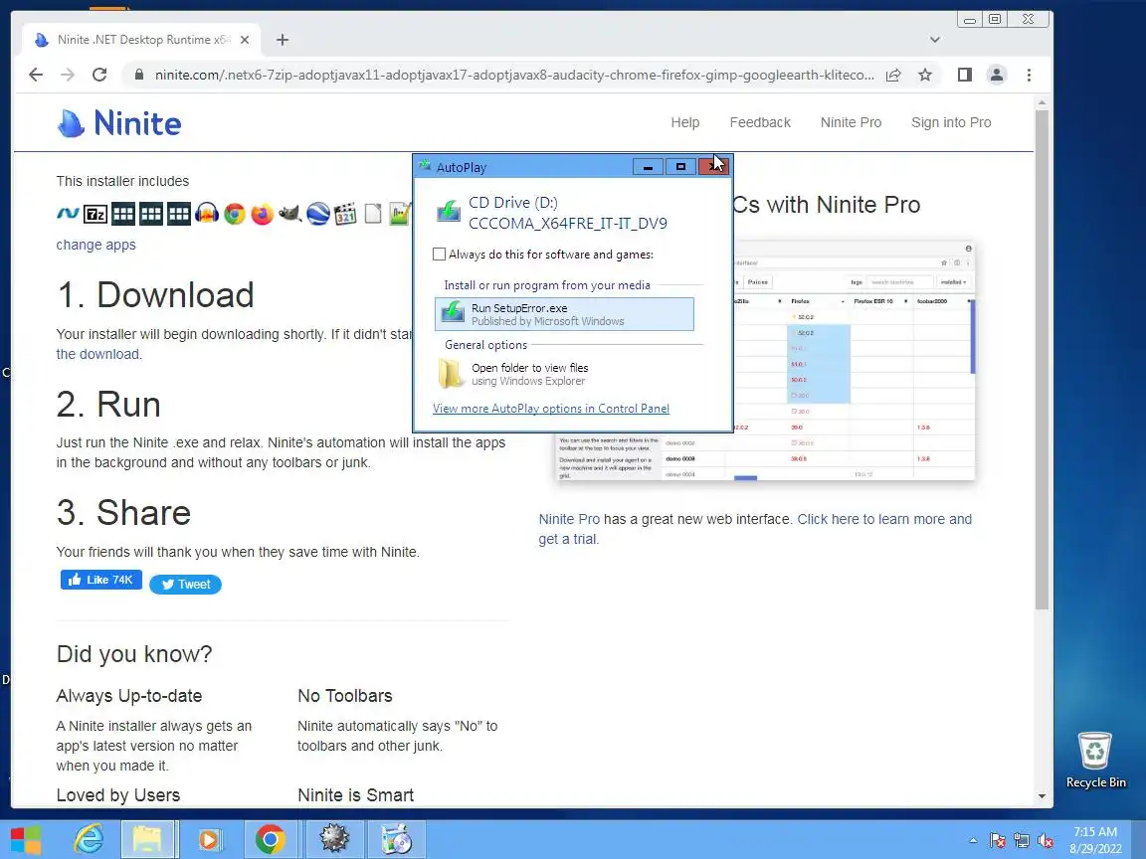This screenshot has height=859, width=1146.
Task: Click the scrollbar up arrow
Action: point(1042,102)
